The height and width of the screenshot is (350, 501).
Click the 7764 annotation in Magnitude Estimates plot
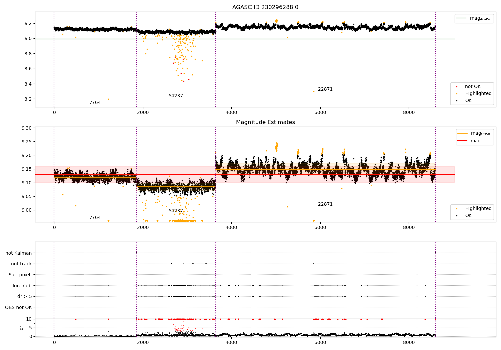point(95,218)
